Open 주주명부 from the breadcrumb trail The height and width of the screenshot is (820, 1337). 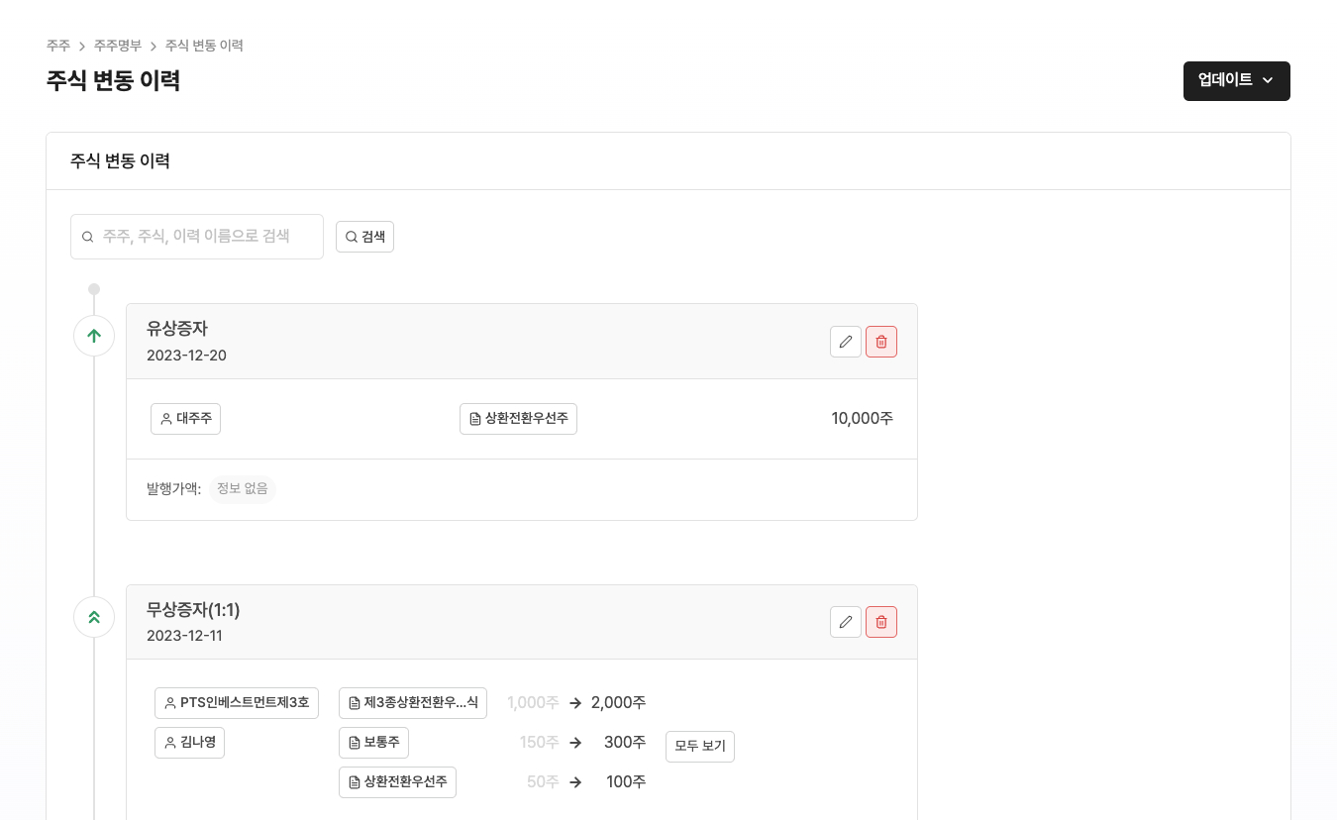(116, 46)
